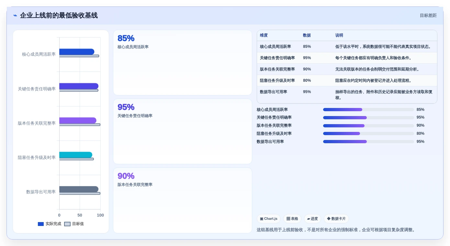Click the description starting with 抽样导出的任务
Viewport: 450px width, 246px height.
pyautogui.click(x=384, y=95)
